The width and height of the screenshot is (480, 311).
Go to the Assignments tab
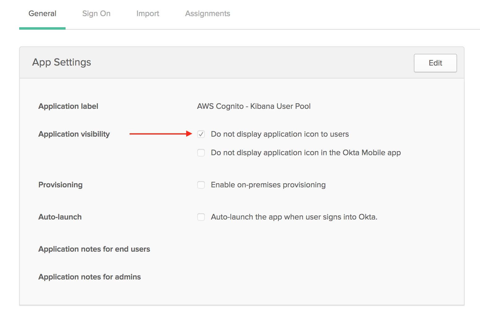click(x=208, y=14)
